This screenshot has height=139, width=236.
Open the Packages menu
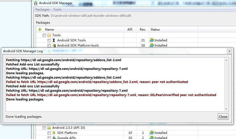tap(42, 10)
